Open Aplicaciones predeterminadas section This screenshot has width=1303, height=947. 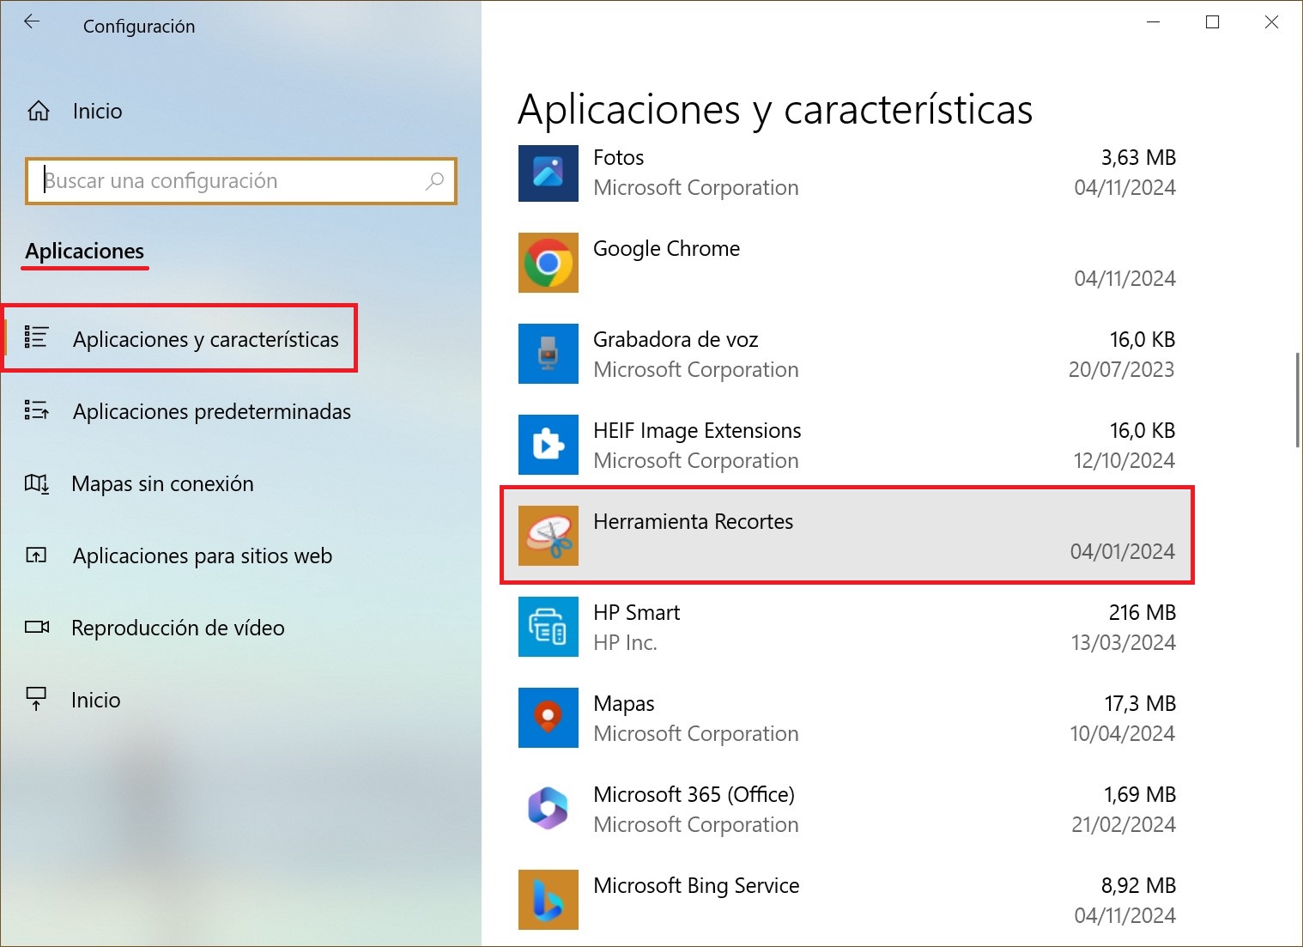(212, 411)
